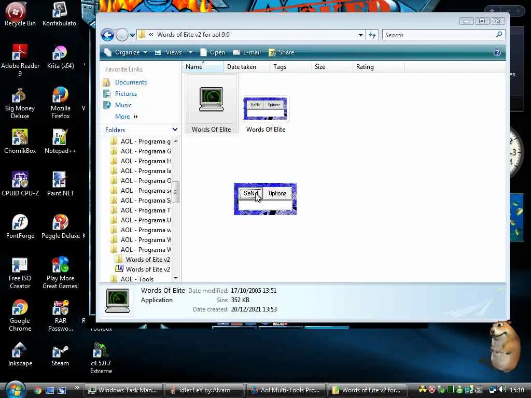Image resolution: width=531 pixels, height=398 pixels.
Task: Click the Explorer Forward arrow button
Action: [122, 35]
